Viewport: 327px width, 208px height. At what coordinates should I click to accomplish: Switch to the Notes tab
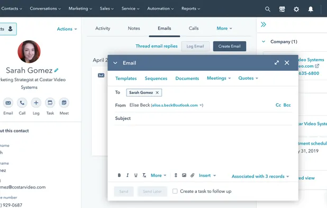point(134,29)
